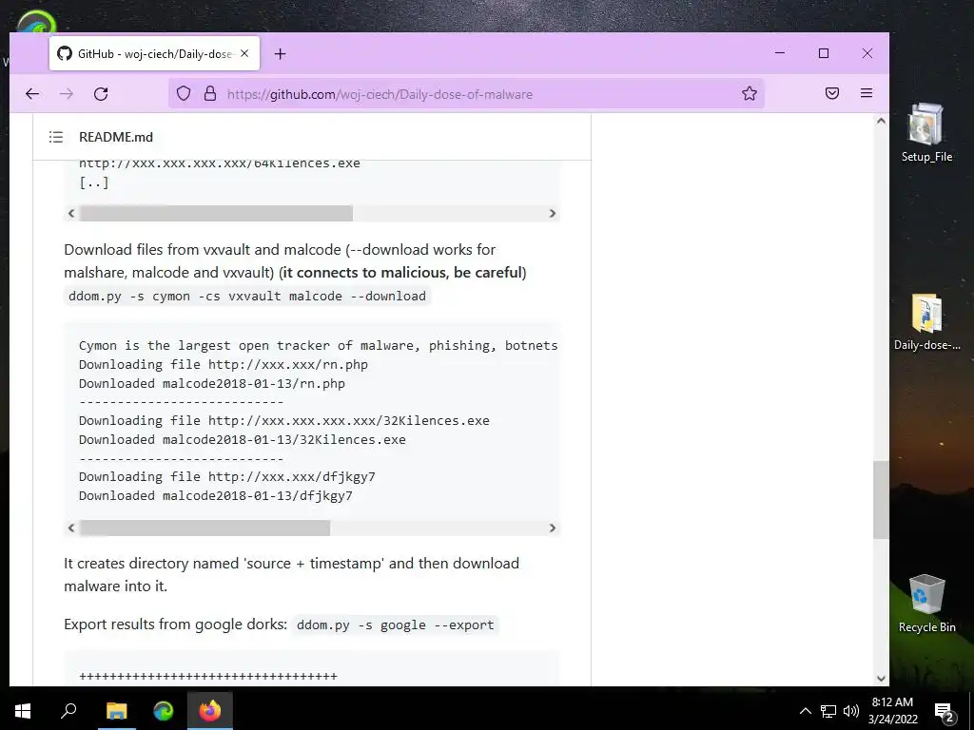
Task: Maximize the Firefox window
Action: pyautogui.click(x=824, y=53)
